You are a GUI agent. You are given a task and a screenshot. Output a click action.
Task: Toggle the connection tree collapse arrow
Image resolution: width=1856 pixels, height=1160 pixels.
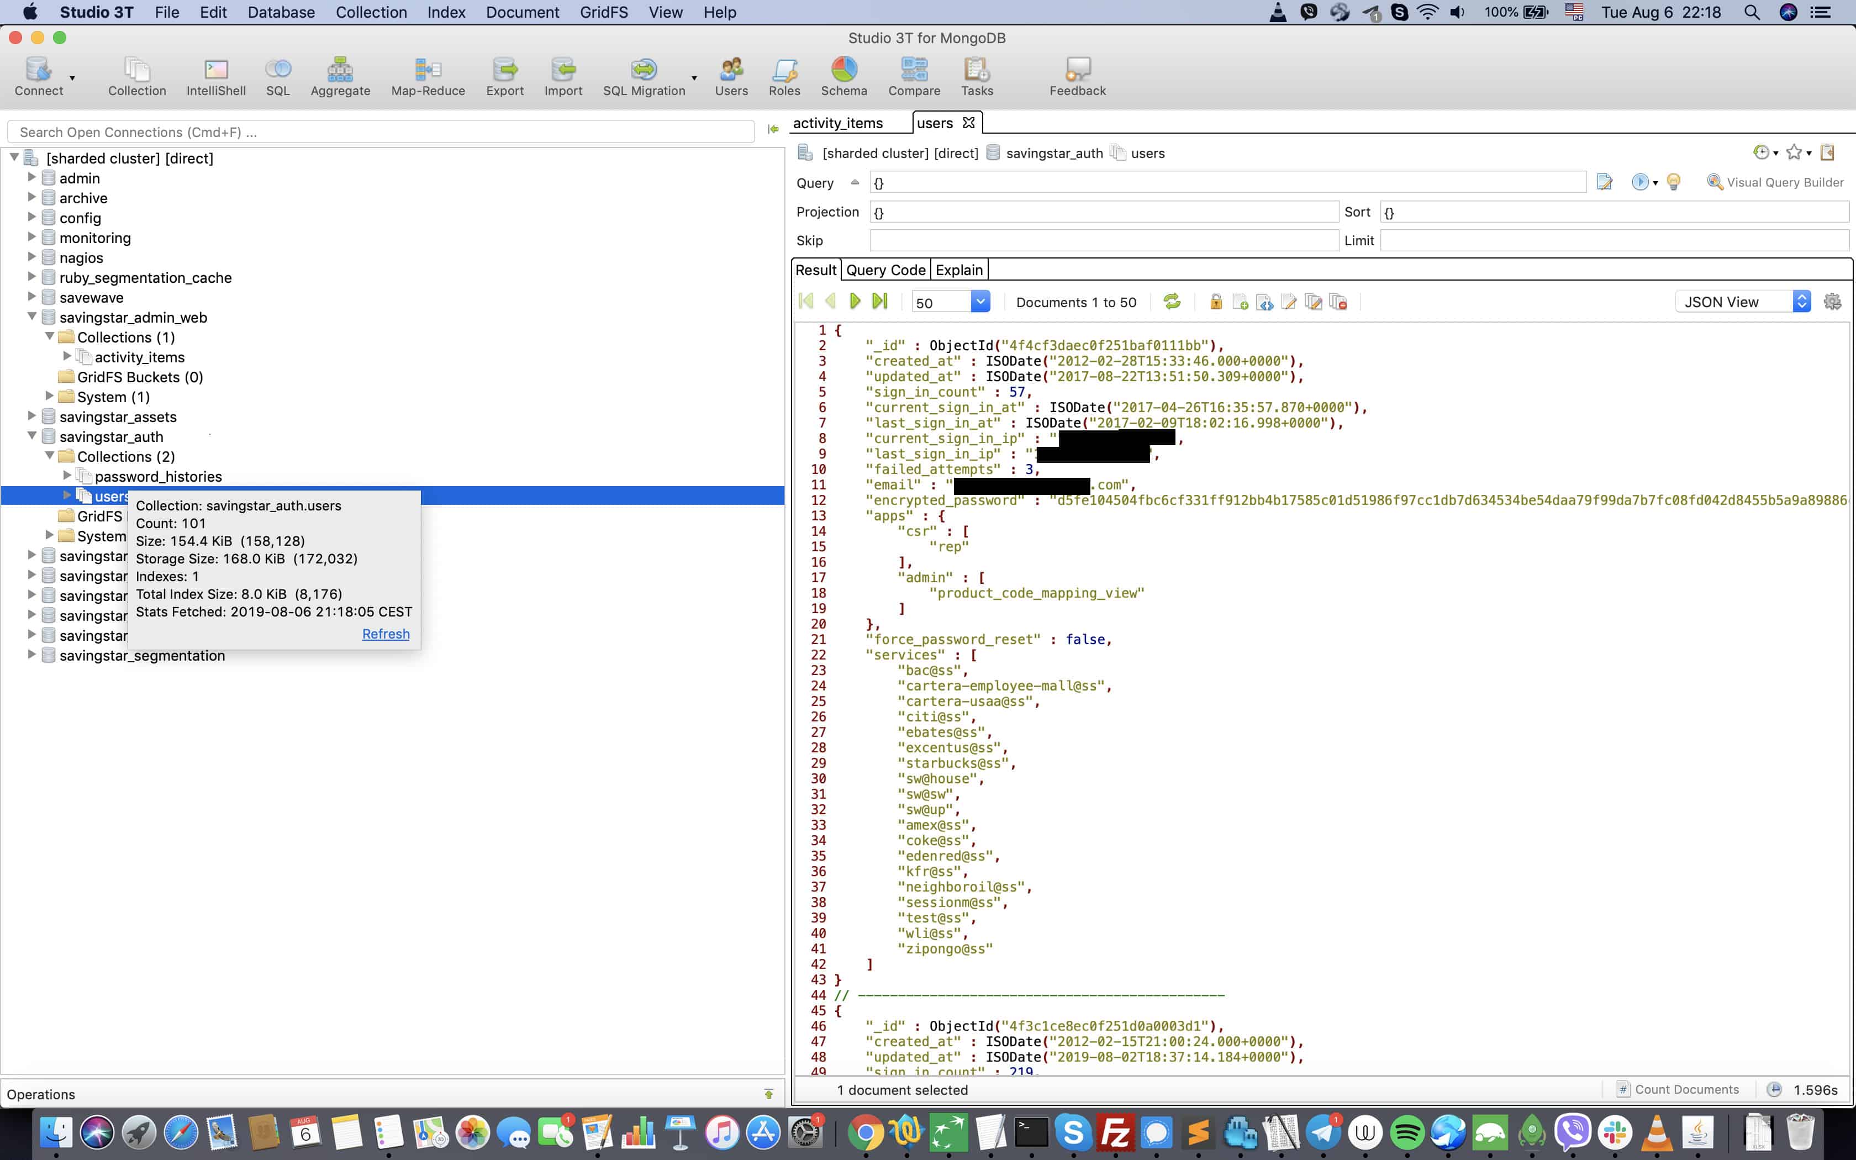coord(14,157)
